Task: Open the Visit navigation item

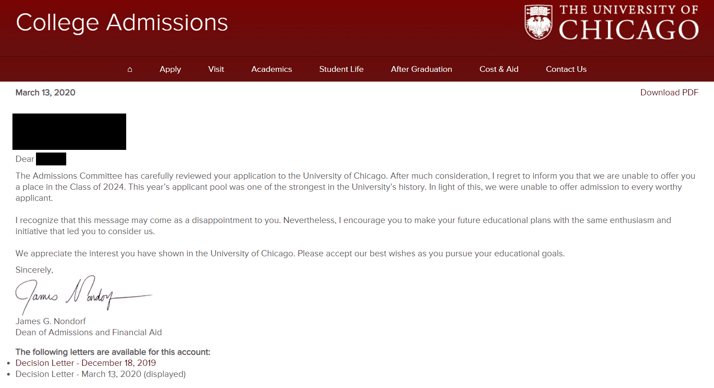Action: click(x=216, y=69)
